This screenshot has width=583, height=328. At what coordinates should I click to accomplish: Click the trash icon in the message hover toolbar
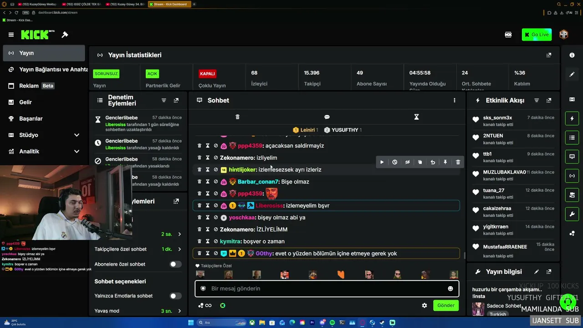point(458,162)
